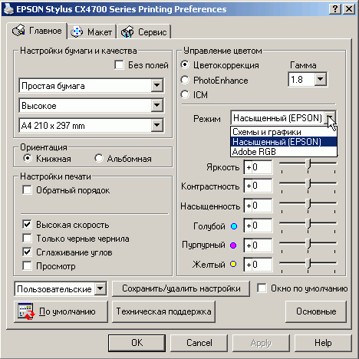This screenshot has height=359, width=359.
Task: Choose Насыщенный (EPSON) list option
Action: click(284, 142)
